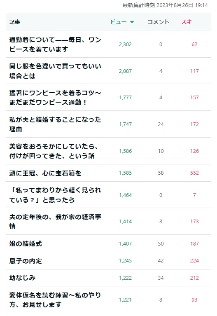Image resolution: width=217 pixels, height=316 pixels.
Task: Open article 夫の定年後の、我が家の経済事情
Action: pos(55,222)
